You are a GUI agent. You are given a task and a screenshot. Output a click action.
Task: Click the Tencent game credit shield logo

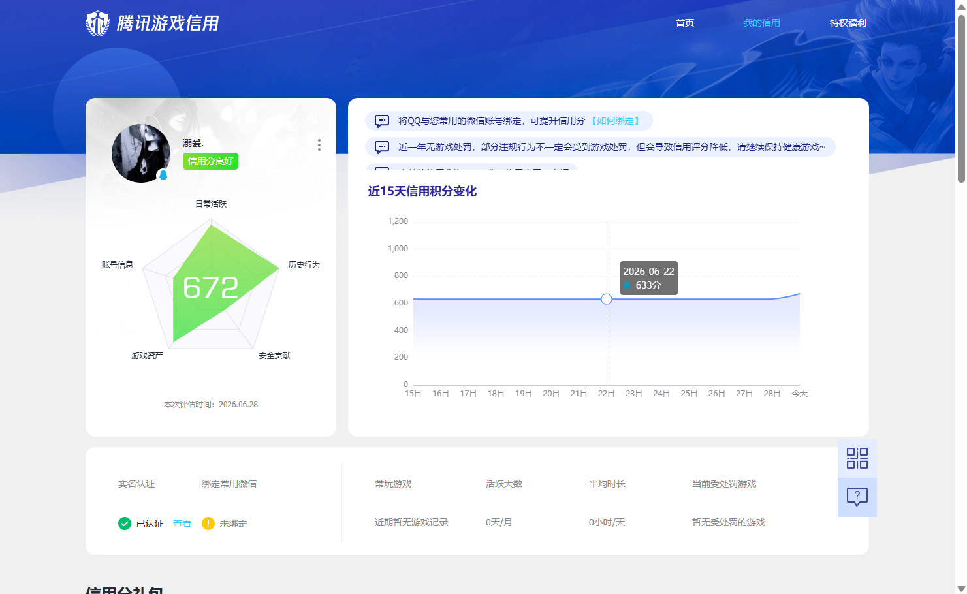click(97, 23)
